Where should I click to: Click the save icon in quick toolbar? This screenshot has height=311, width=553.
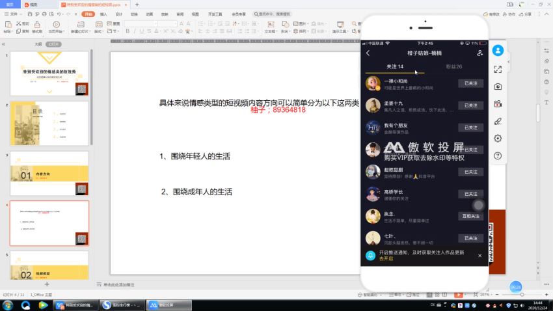click(30, 14)
